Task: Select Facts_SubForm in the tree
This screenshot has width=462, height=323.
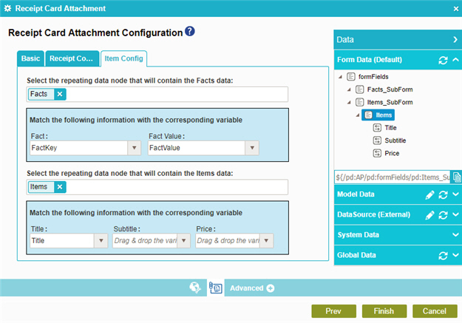Action: pos(390,89)
